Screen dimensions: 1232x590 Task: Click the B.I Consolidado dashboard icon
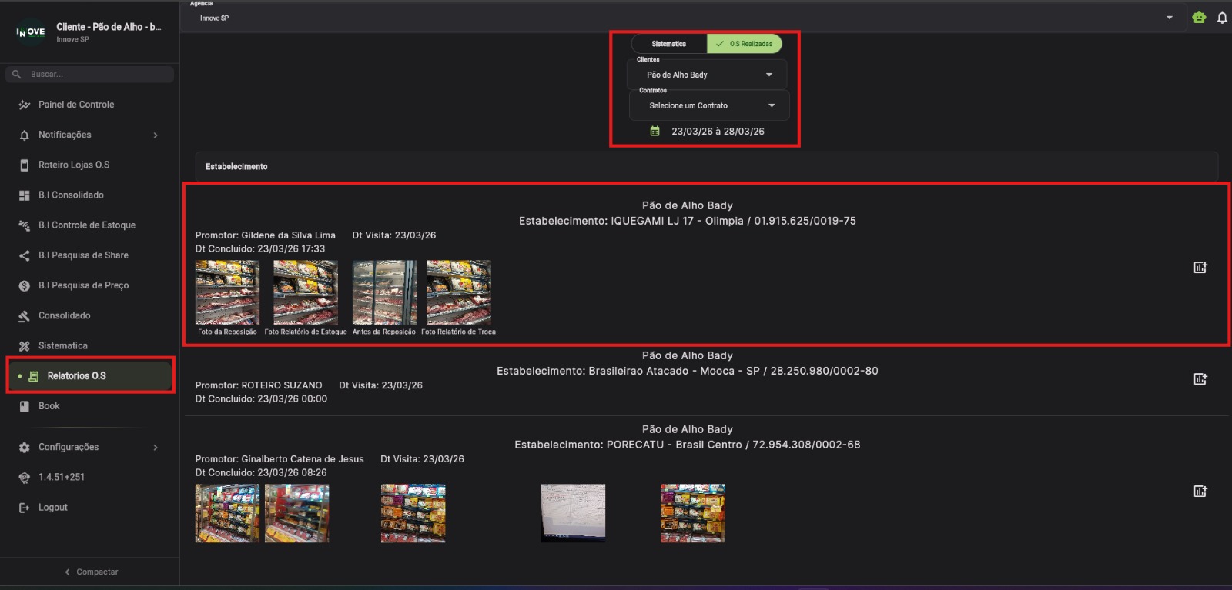click(24, 195)
